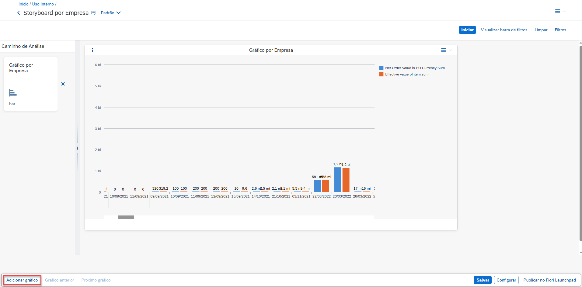Viewport: 582px width, 287px height.
Task: Open the top-right hamburger menu
Action: (x=557, y=11)
